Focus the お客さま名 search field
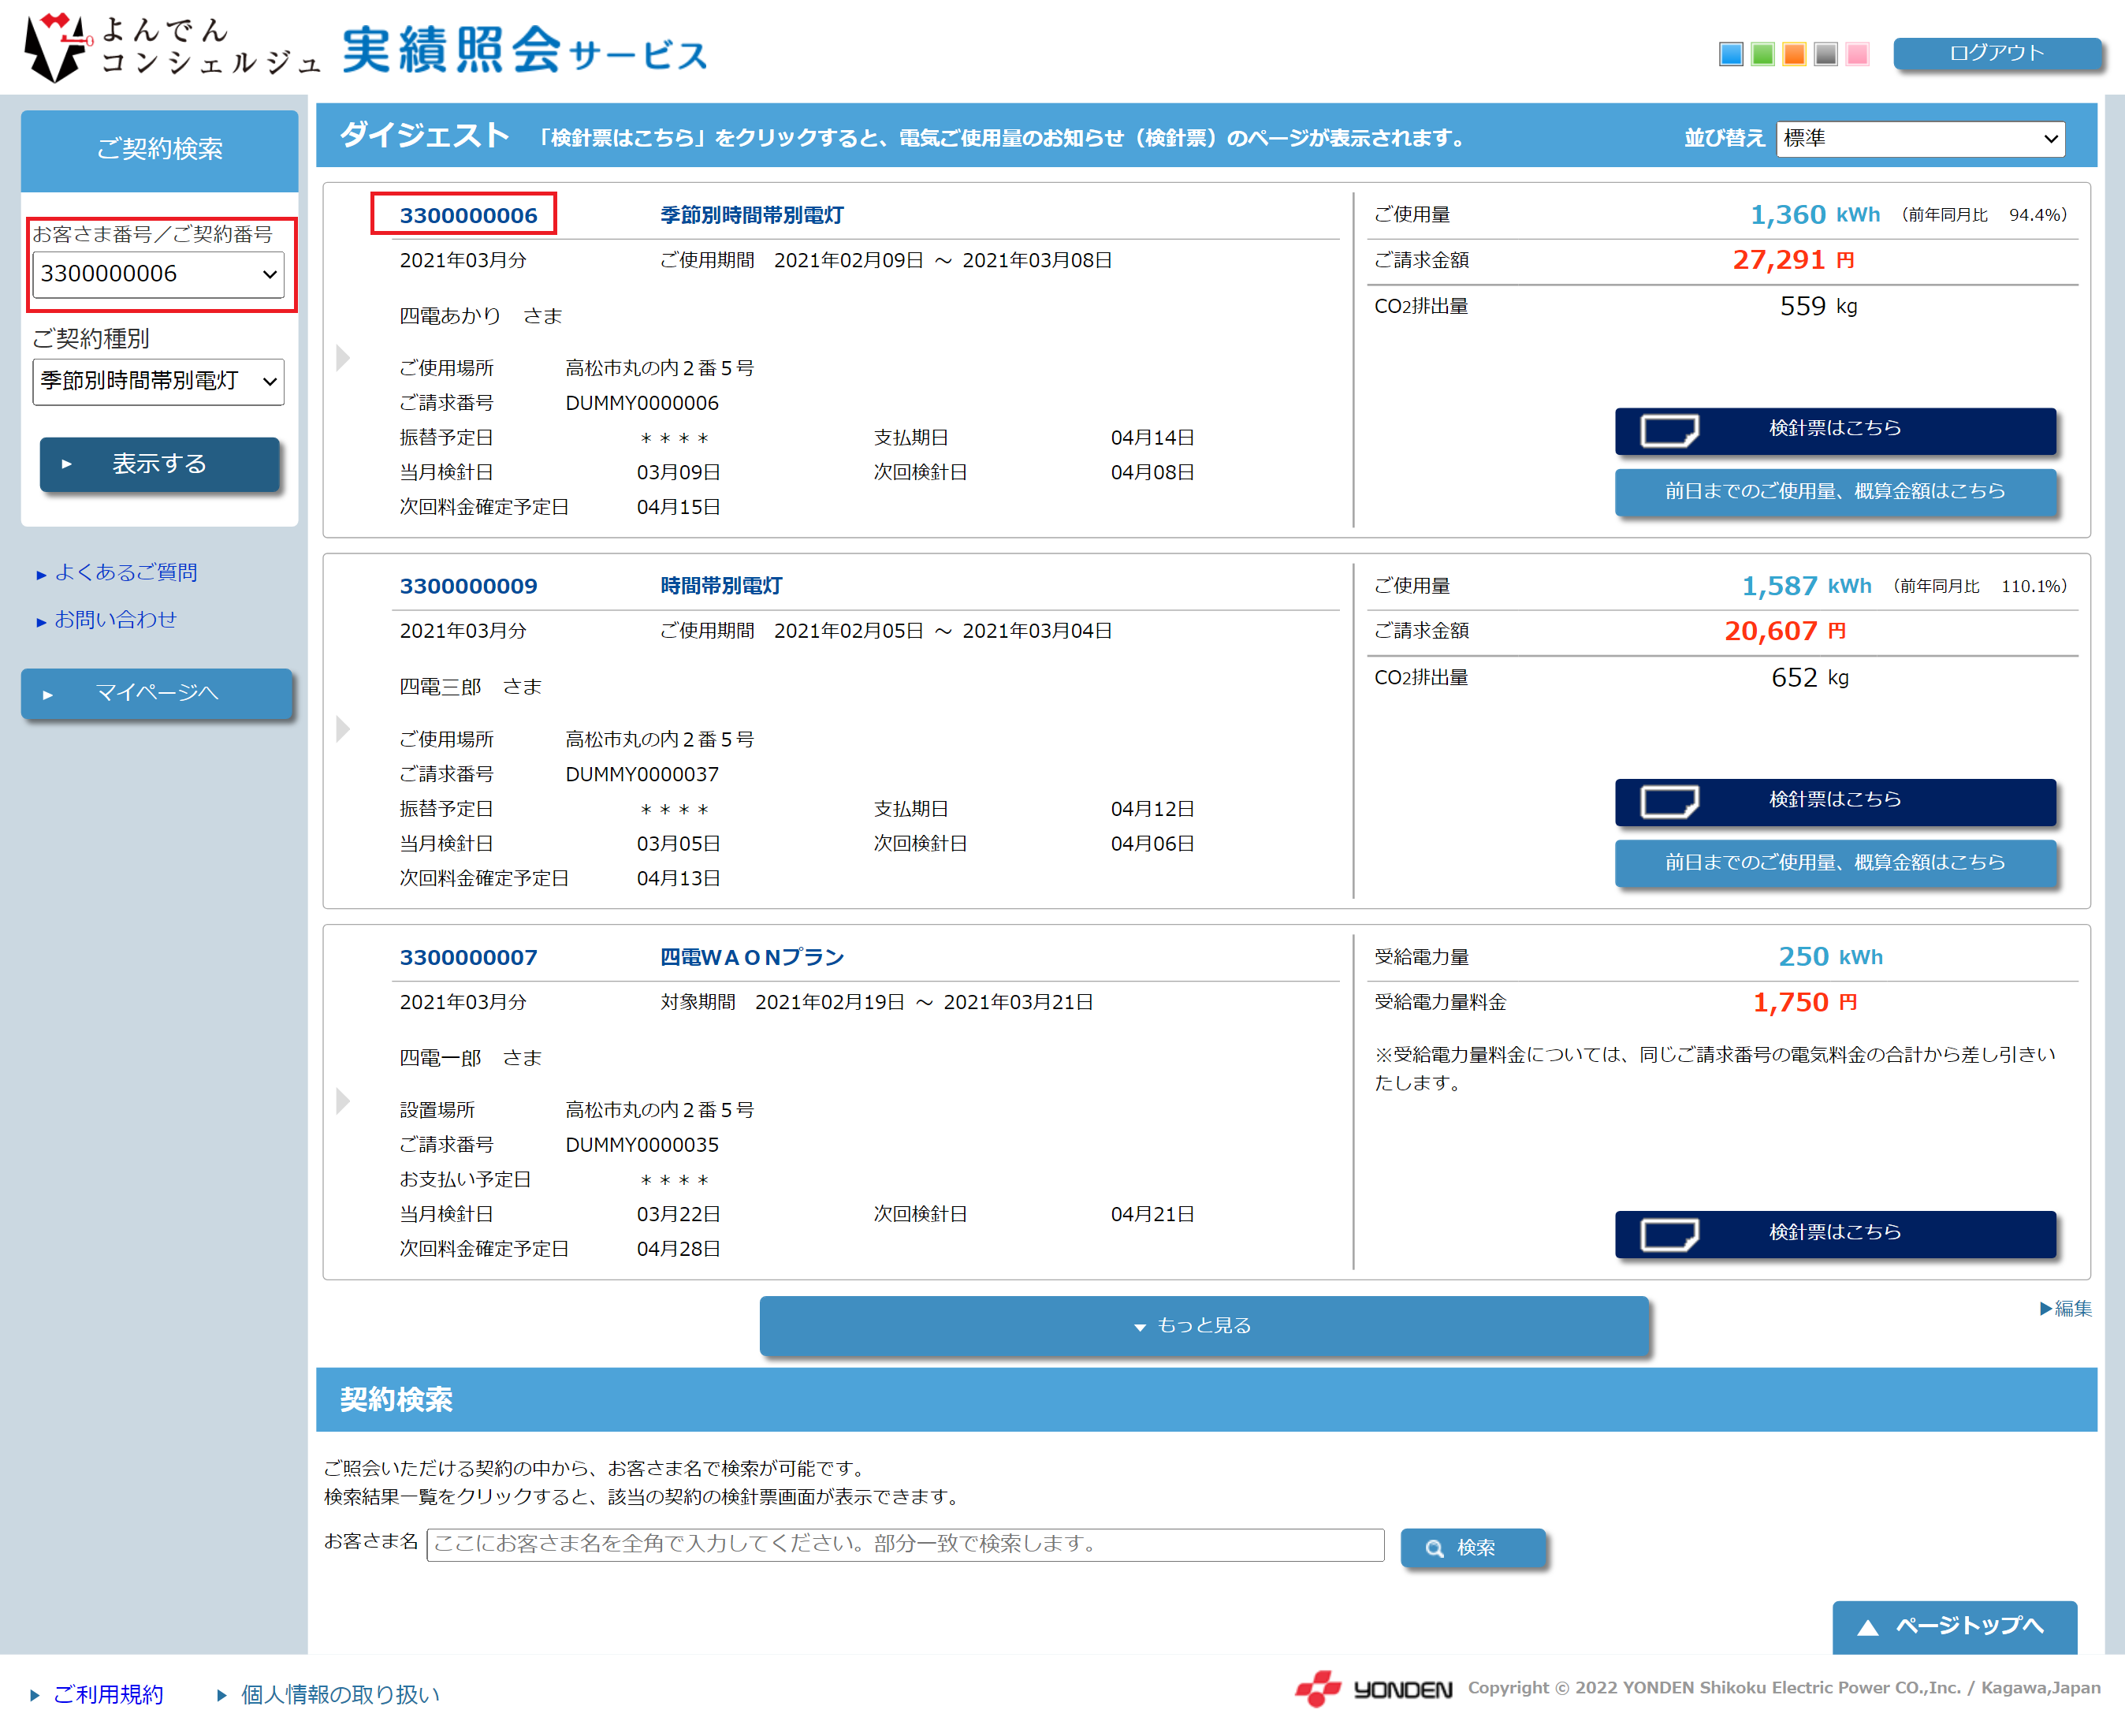Image resolution: width=2125 pixels, height=1736 pixels. pyautogui.click(x=905, y=1544)
